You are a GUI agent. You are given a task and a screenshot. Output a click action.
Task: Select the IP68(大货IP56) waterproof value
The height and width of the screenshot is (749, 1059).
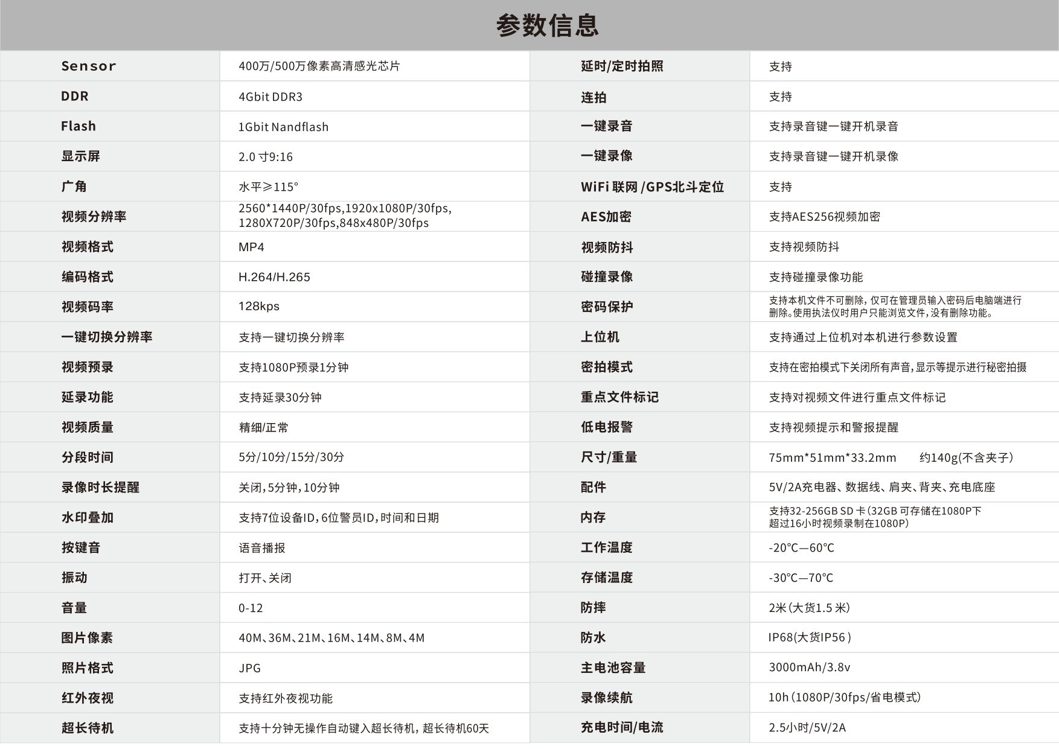click(810, 637)
